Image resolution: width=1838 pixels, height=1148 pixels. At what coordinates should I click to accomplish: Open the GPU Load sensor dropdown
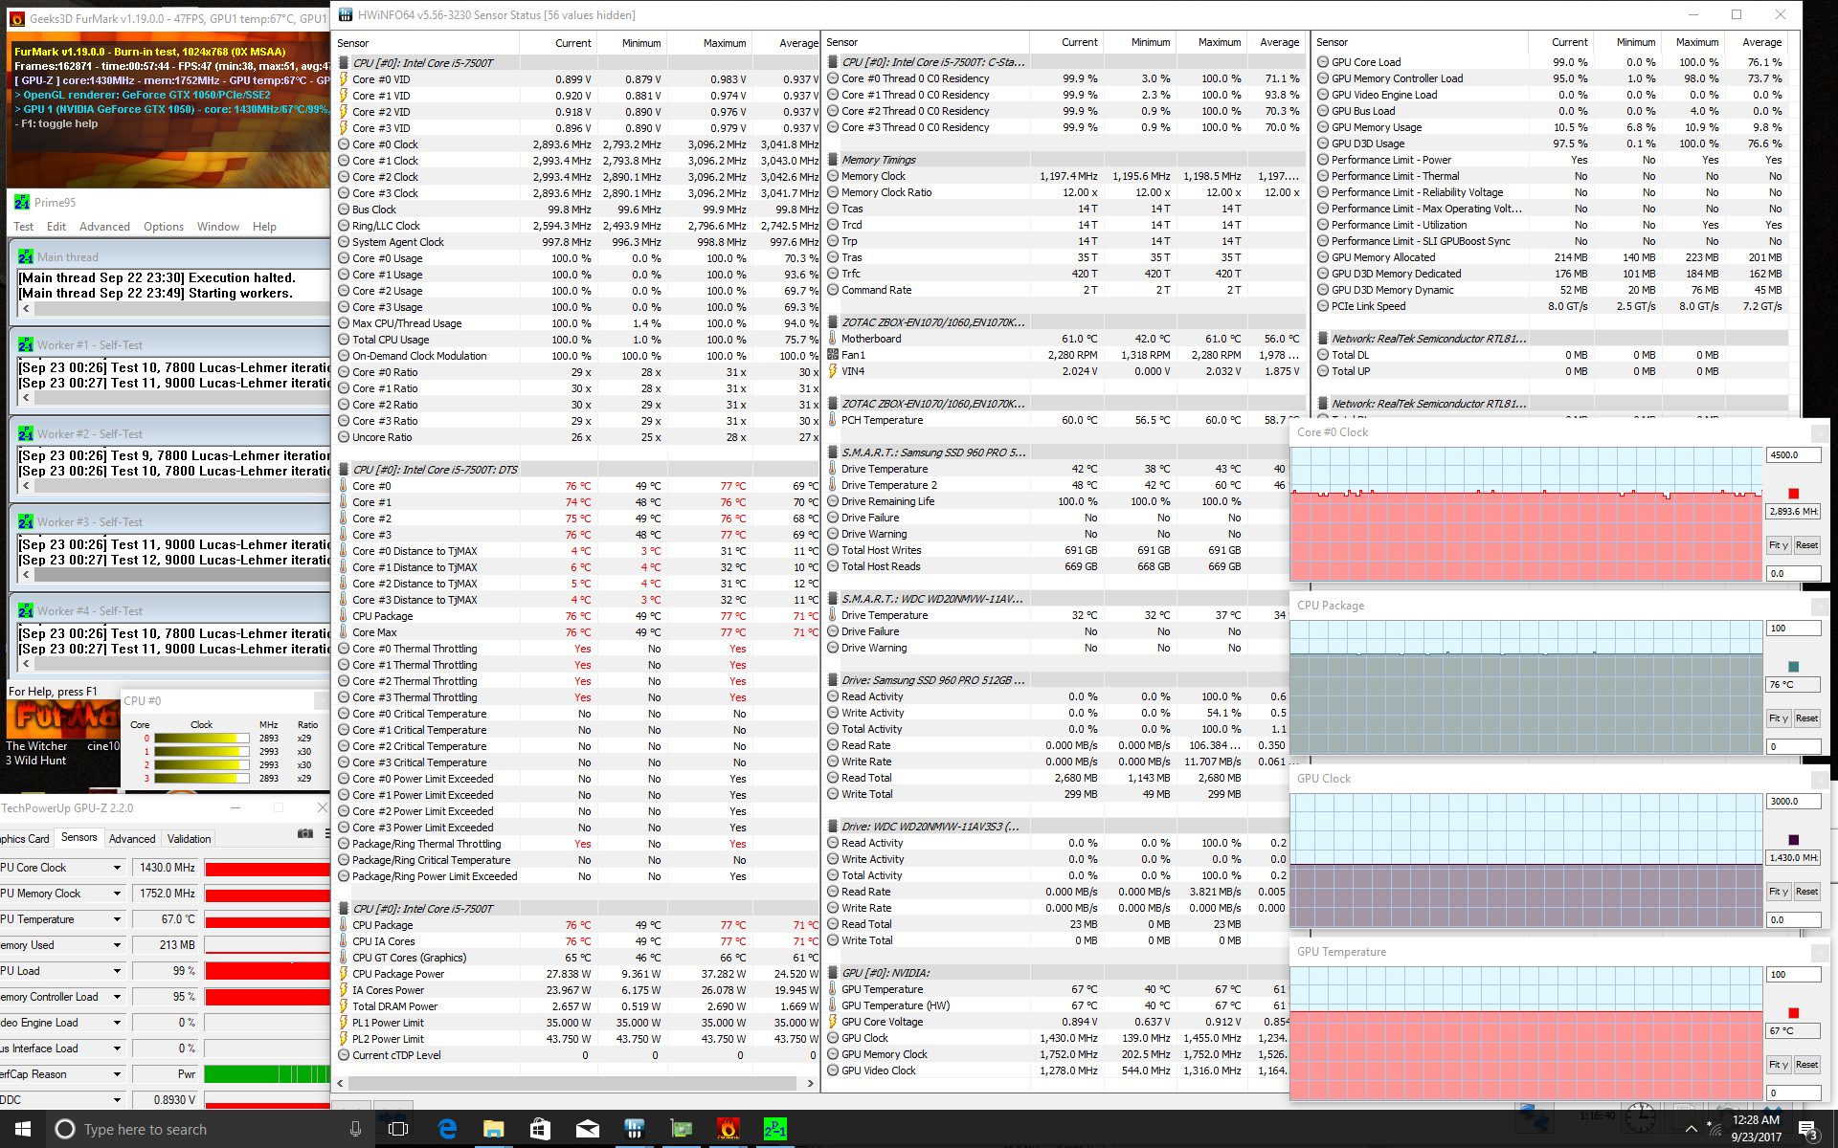pyautogui.click(x=117, y=971)
